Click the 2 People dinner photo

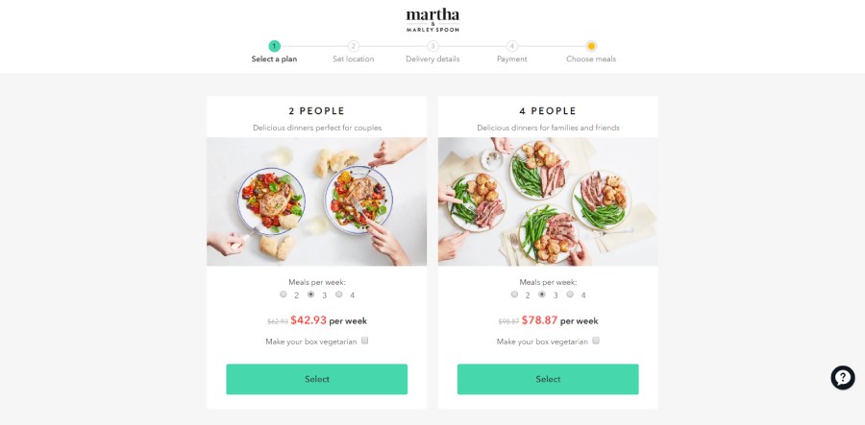[x=316, y=201]
